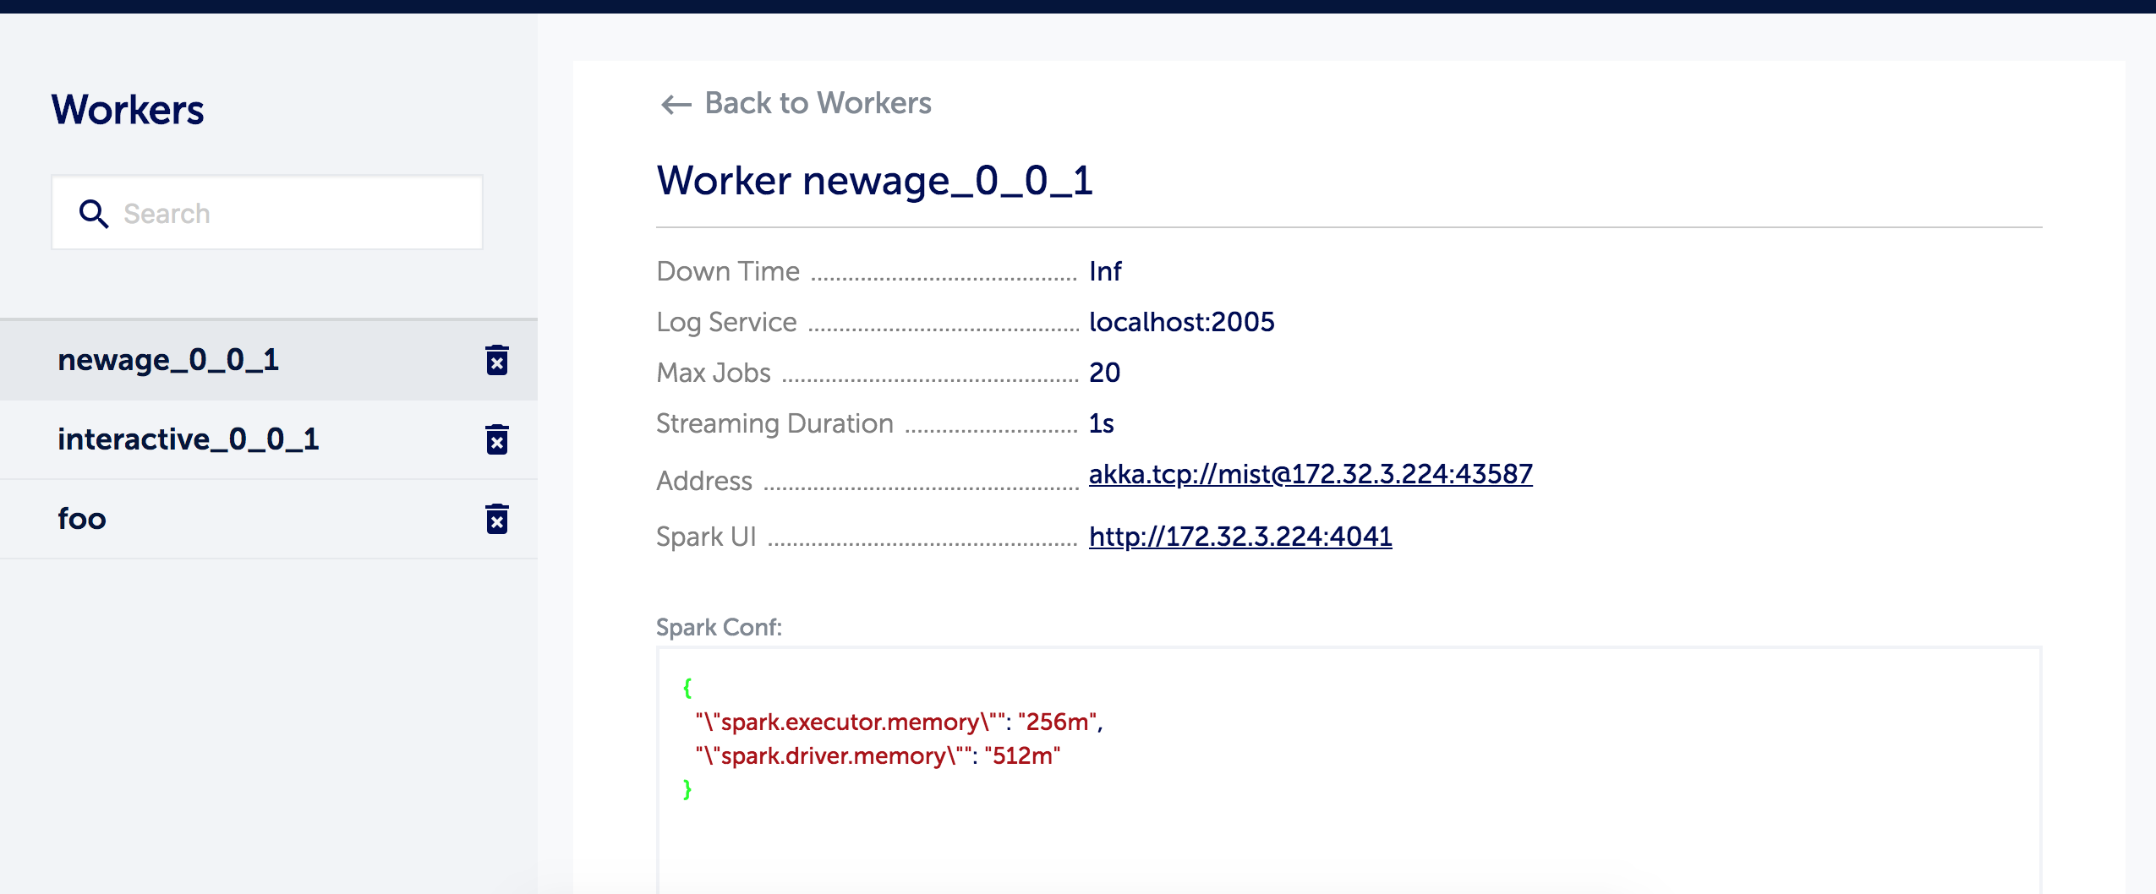
Task: Select the foo worker row
Action: click(269, 519)
